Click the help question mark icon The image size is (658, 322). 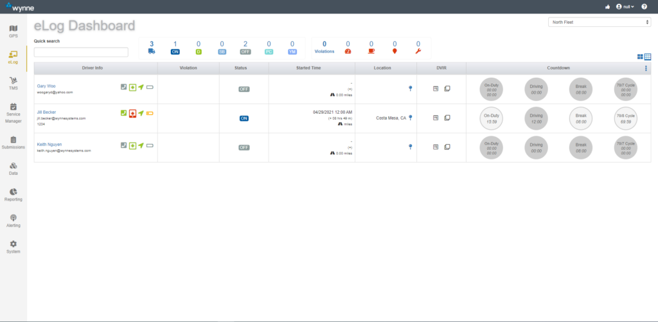[x=645, y=6]
